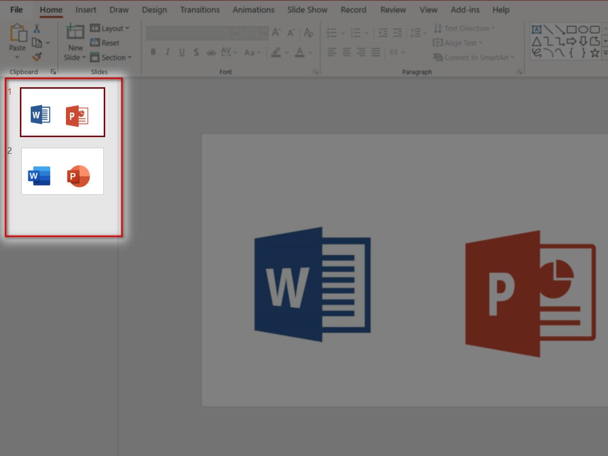Align text left in the Paragraph group
This screenshot has height=456, width=608.
[332, 52]
